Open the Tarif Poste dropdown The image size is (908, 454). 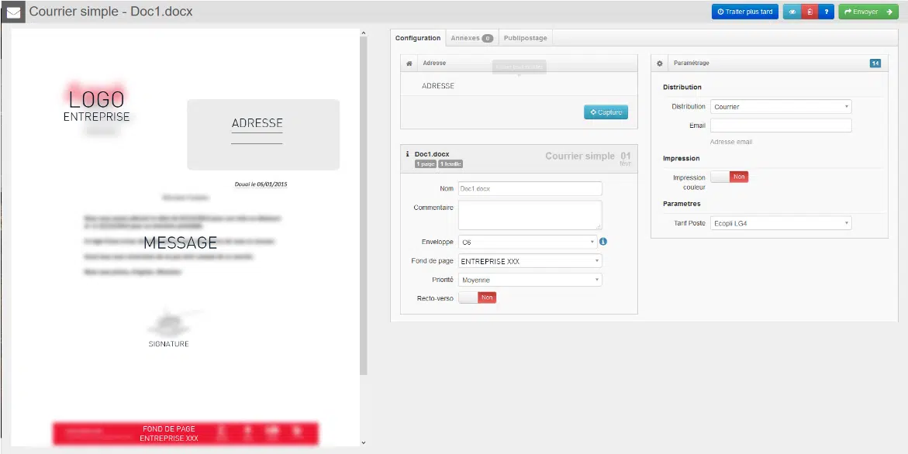[x=781, y=222]
